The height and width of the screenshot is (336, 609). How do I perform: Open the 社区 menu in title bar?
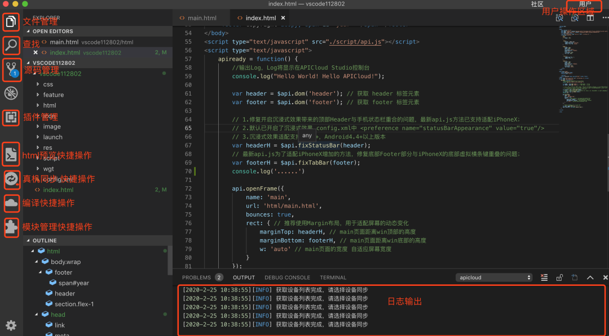click(537, 4)
